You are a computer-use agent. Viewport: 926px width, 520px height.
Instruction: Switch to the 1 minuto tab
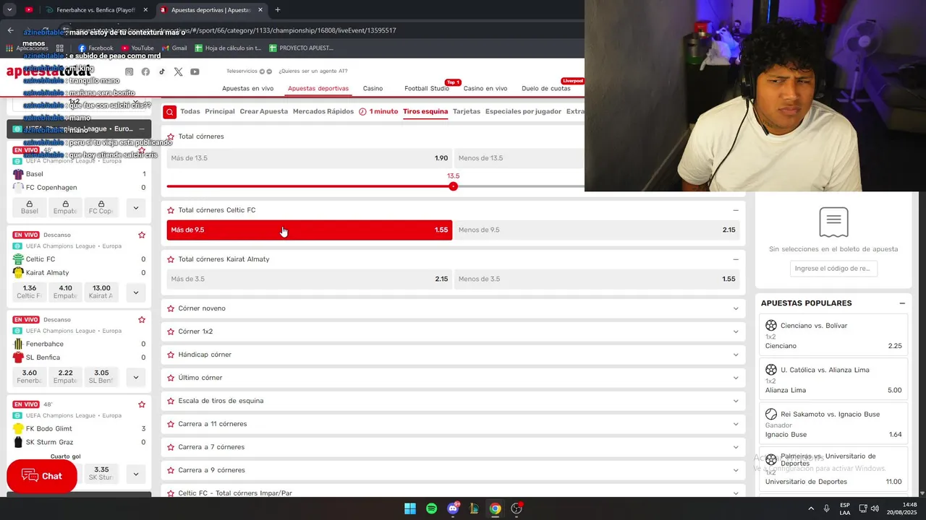tap(378, 111)
